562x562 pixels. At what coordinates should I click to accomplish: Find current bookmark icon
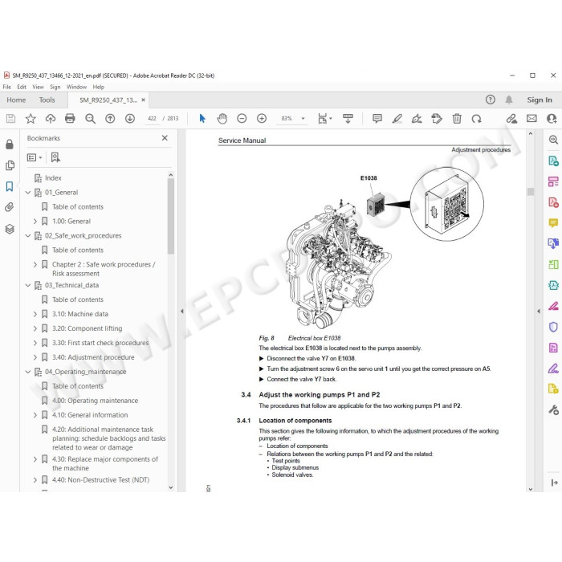pos(55,157)
